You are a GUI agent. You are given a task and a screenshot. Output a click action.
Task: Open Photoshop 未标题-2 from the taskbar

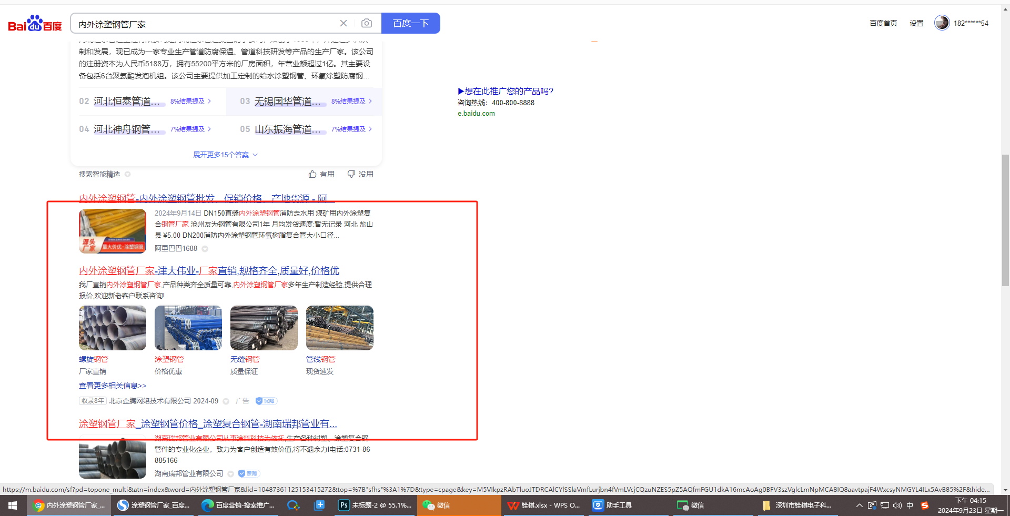pos(375,505)
